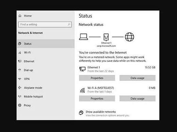Open Data usage for Ethernet 1
Viewport: 177px width, 132px height.
138,78
